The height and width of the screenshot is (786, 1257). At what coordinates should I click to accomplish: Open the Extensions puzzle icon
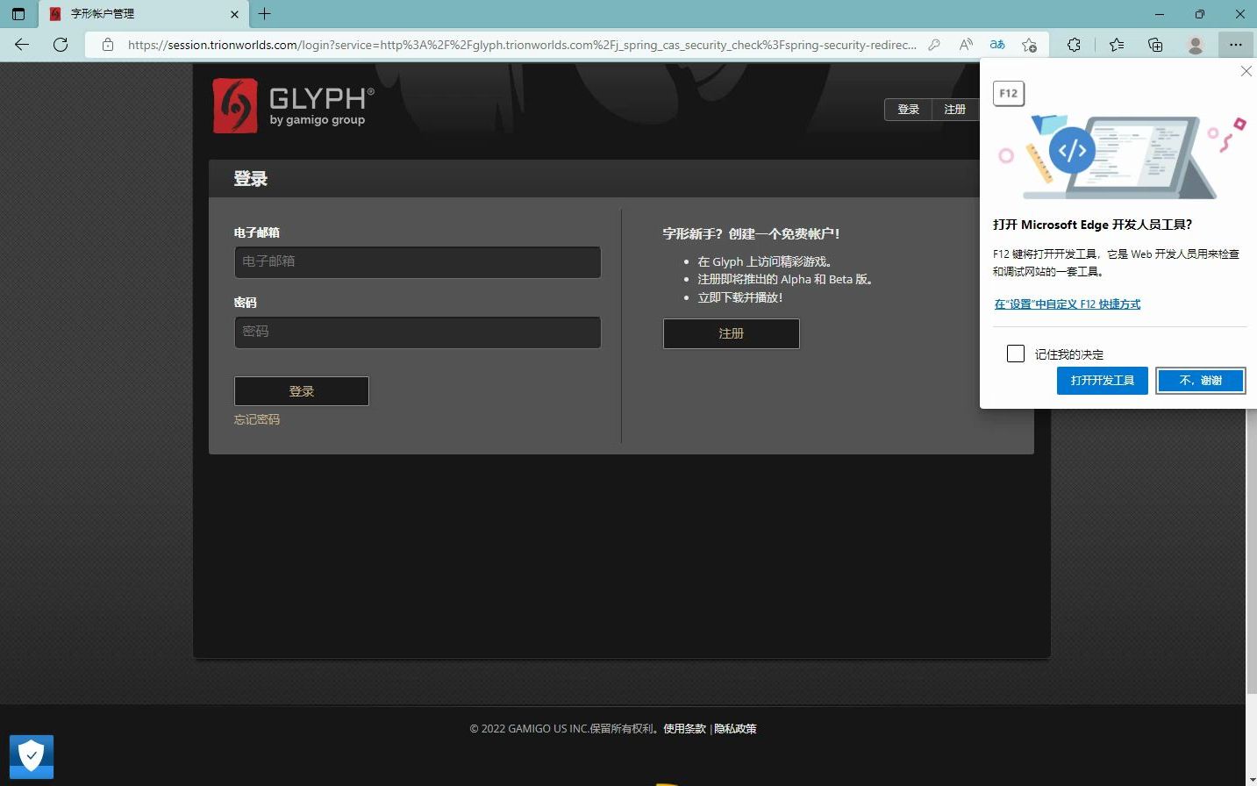pyautogui.click(x=1074, y=45)
